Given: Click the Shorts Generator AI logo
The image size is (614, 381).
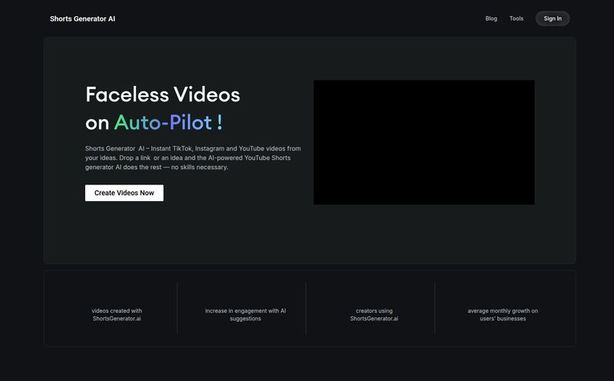Looking at the screenshot, I should point(82,18).
